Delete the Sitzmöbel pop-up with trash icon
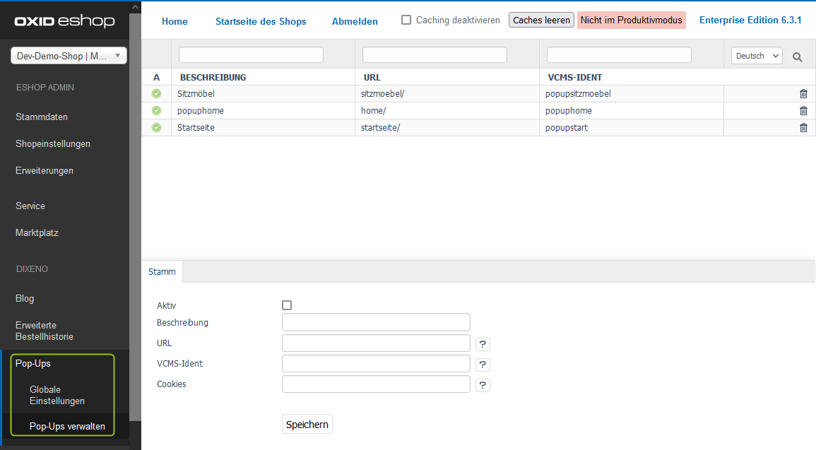 (x=803, y=94)
